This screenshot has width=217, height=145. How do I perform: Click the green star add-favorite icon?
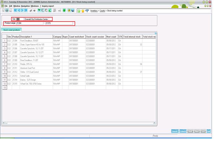(x=79, y=11)
